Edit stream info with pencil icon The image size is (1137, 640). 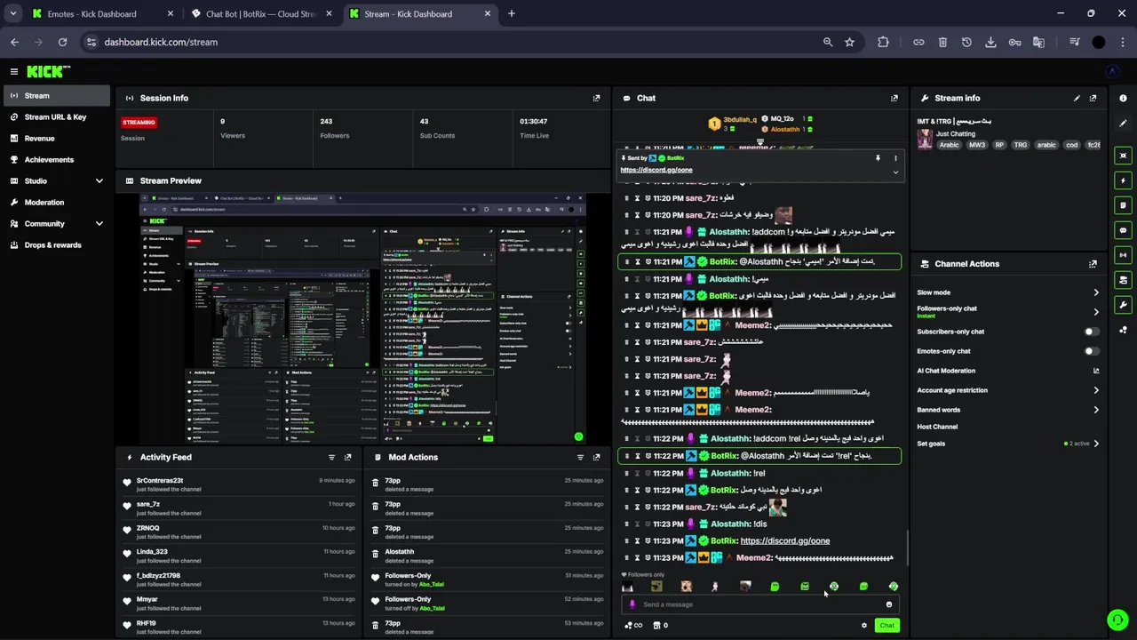coord(1077,98)
